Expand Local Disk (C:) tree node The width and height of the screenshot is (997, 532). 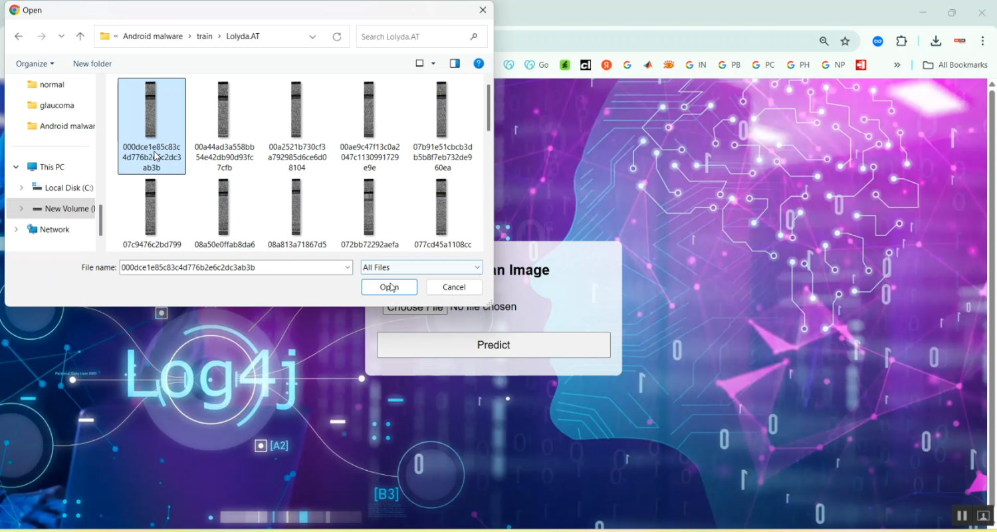[21, 188]
